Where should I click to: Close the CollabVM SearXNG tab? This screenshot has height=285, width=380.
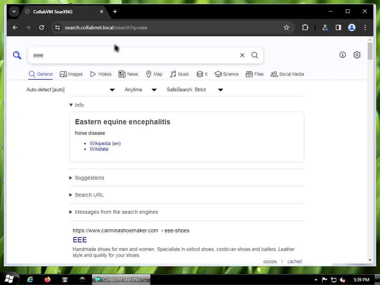point(102,12)
